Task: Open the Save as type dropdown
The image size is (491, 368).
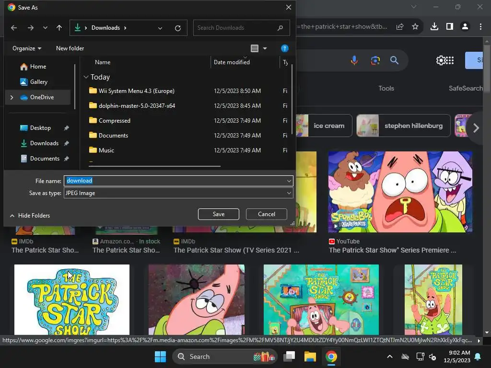Action: (x=178, y=193)
